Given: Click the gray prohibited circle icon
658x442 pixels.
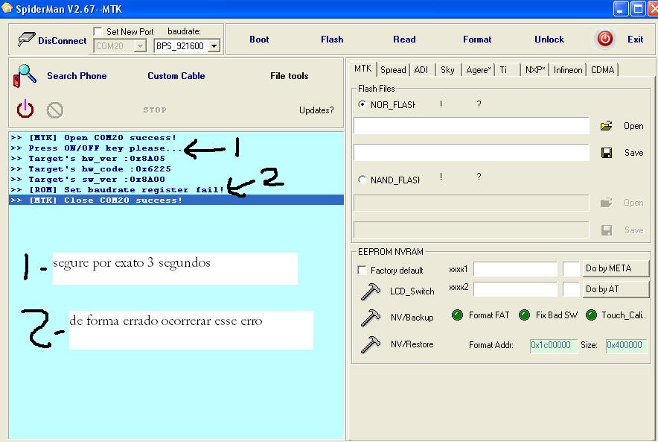Looking at the screenshot, I should point(55,110).
